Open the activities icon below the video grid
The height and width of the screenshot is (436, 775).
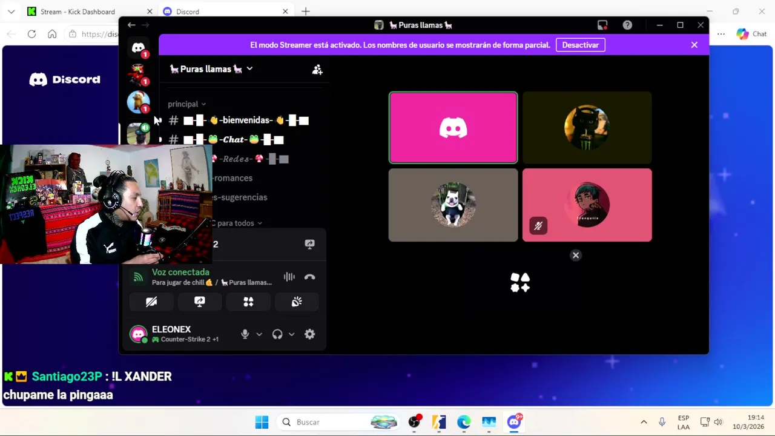[520, 282]
